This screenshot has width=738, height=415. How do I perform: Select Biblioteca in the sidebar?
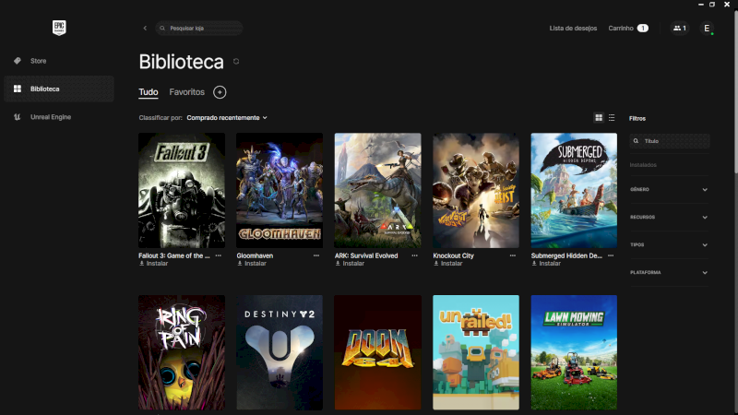pos(59,89)
